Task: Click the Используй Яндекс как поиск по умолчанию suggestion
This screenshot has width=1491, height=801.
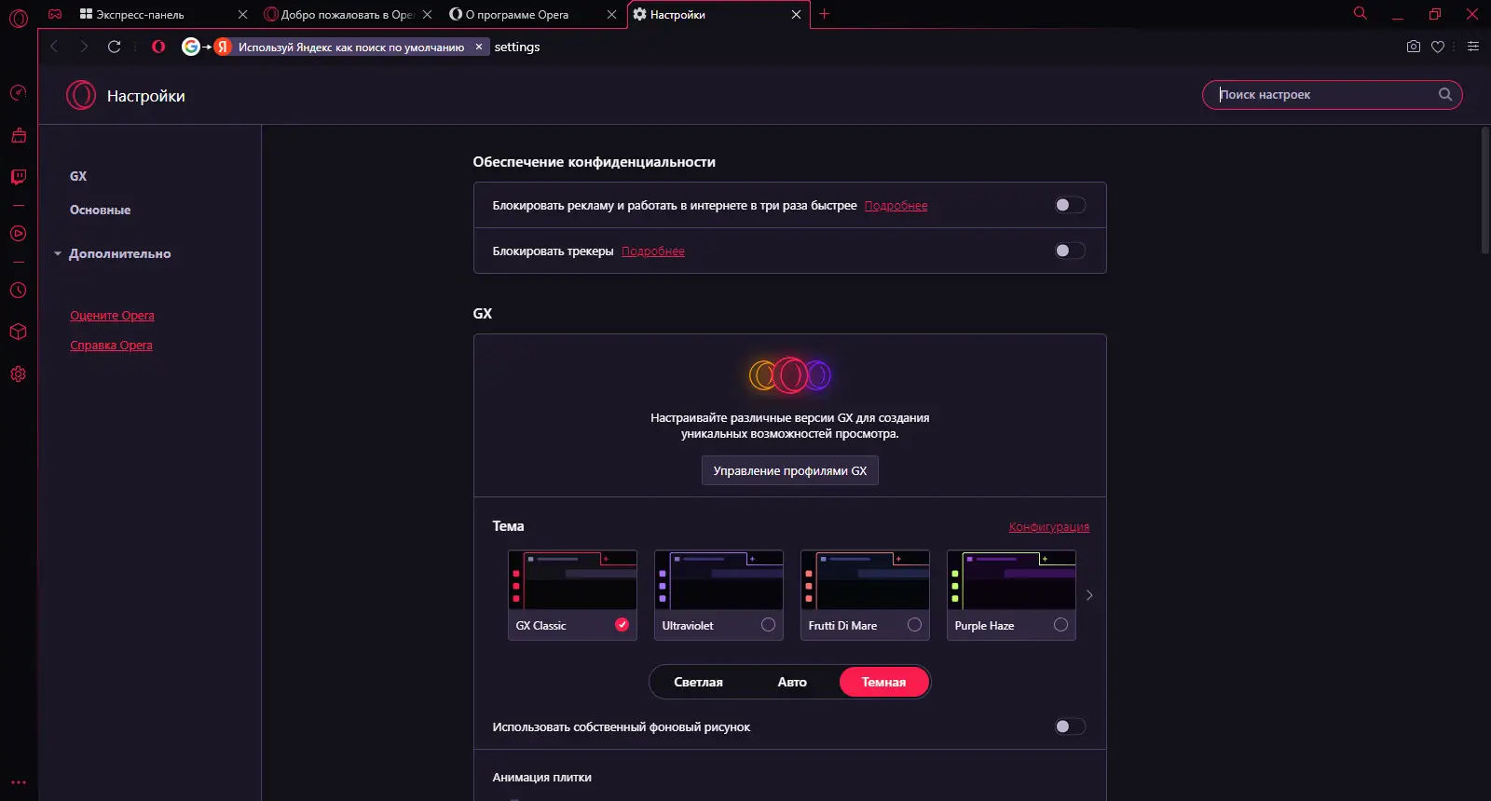Action: tap(350, 47)
